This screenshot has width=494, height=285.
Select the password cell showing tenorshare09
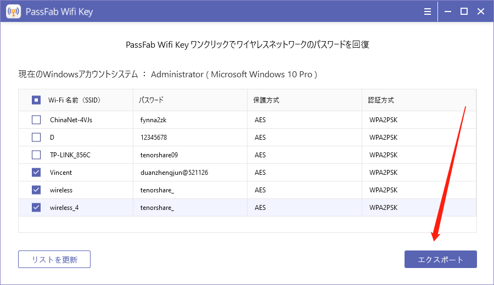[159, 155]
